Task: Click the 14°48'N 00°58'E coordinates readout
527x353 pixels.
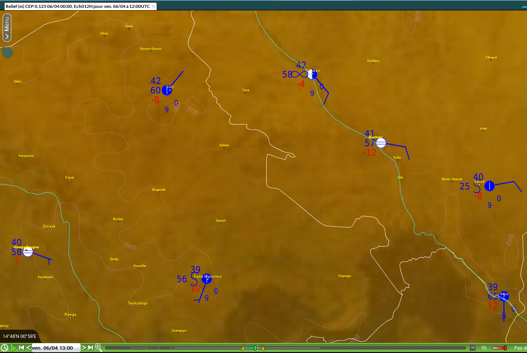Action: (20, 336)
